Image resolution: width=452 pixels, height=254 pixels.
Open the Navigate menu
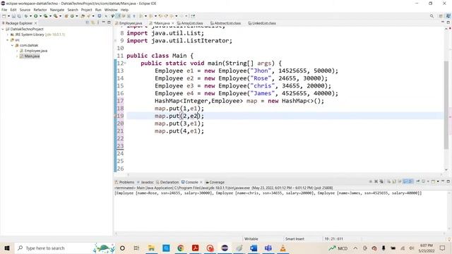pos(57,10)
